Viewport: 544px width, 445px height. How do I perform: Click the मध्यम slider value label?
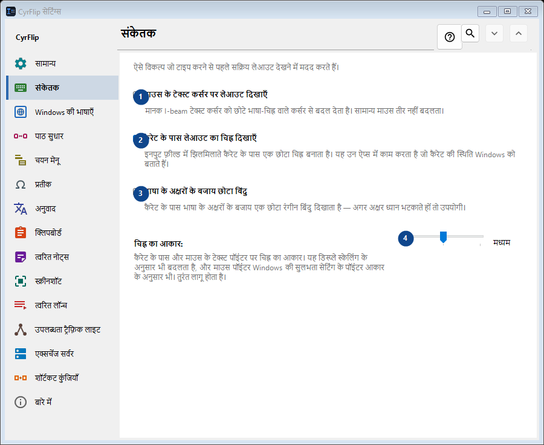pos(502,242)
